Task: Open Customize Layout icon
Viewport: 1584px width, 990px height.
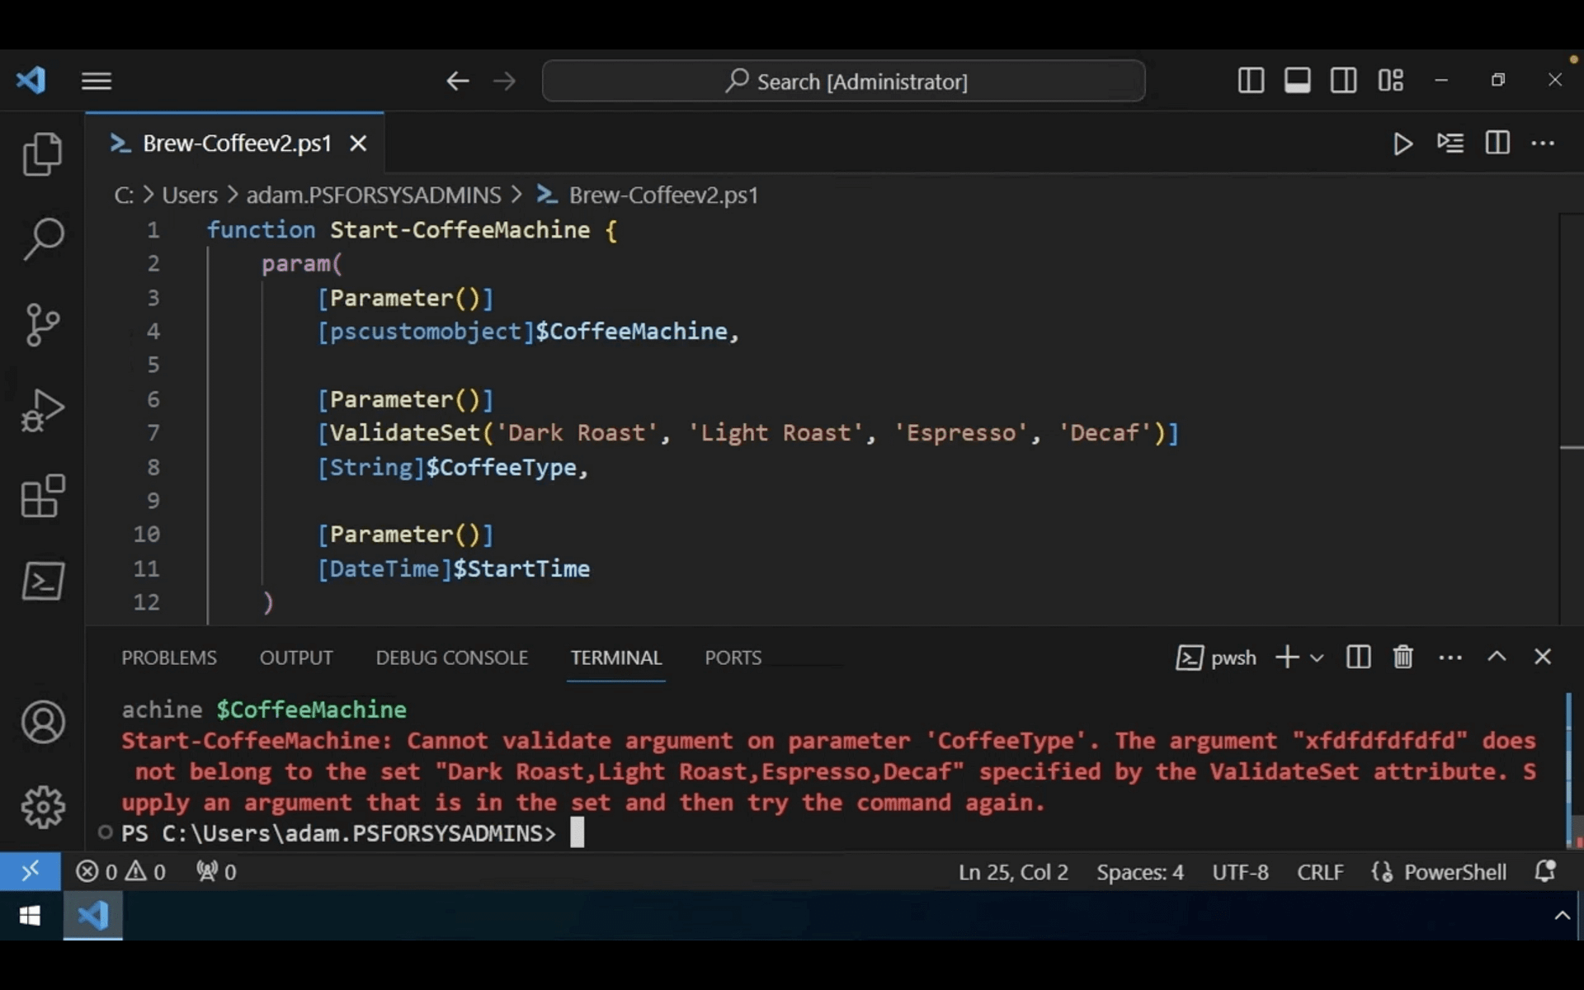Action: [1390, 80]
